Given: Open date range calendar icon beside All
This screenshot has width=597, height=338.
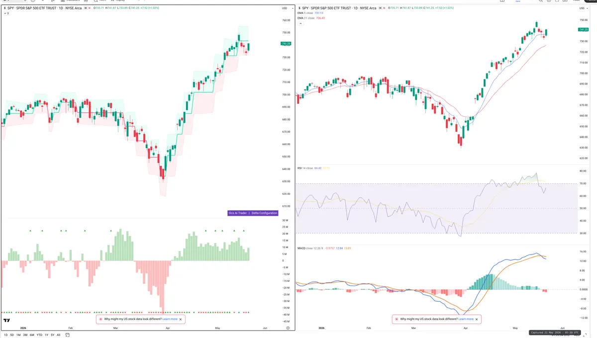Looking at the screenshot, I should pyautogui.click(x=67, y=335).
